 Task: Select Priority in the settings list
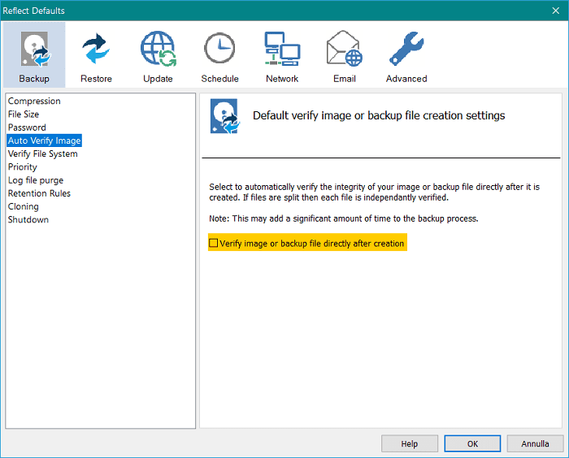pos(23,166)
